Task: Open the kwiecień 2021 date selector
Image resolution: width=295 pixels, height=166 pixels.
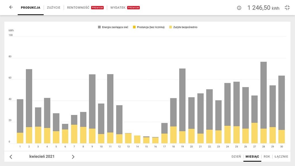Action: [x=42, y=156]
